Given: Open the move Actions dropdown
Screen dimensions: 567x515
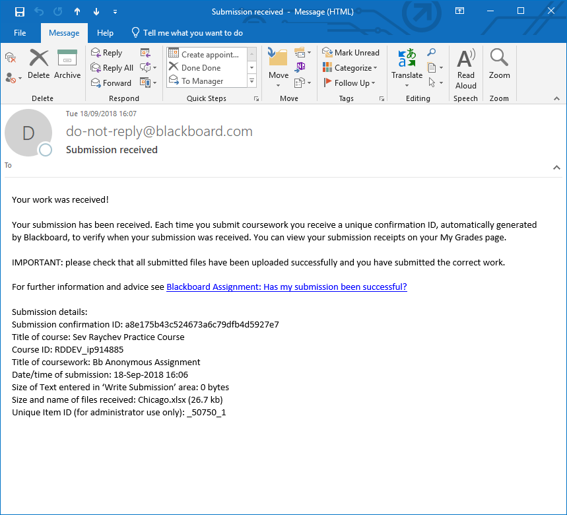Looking at the screenshot, I should 303,83.
